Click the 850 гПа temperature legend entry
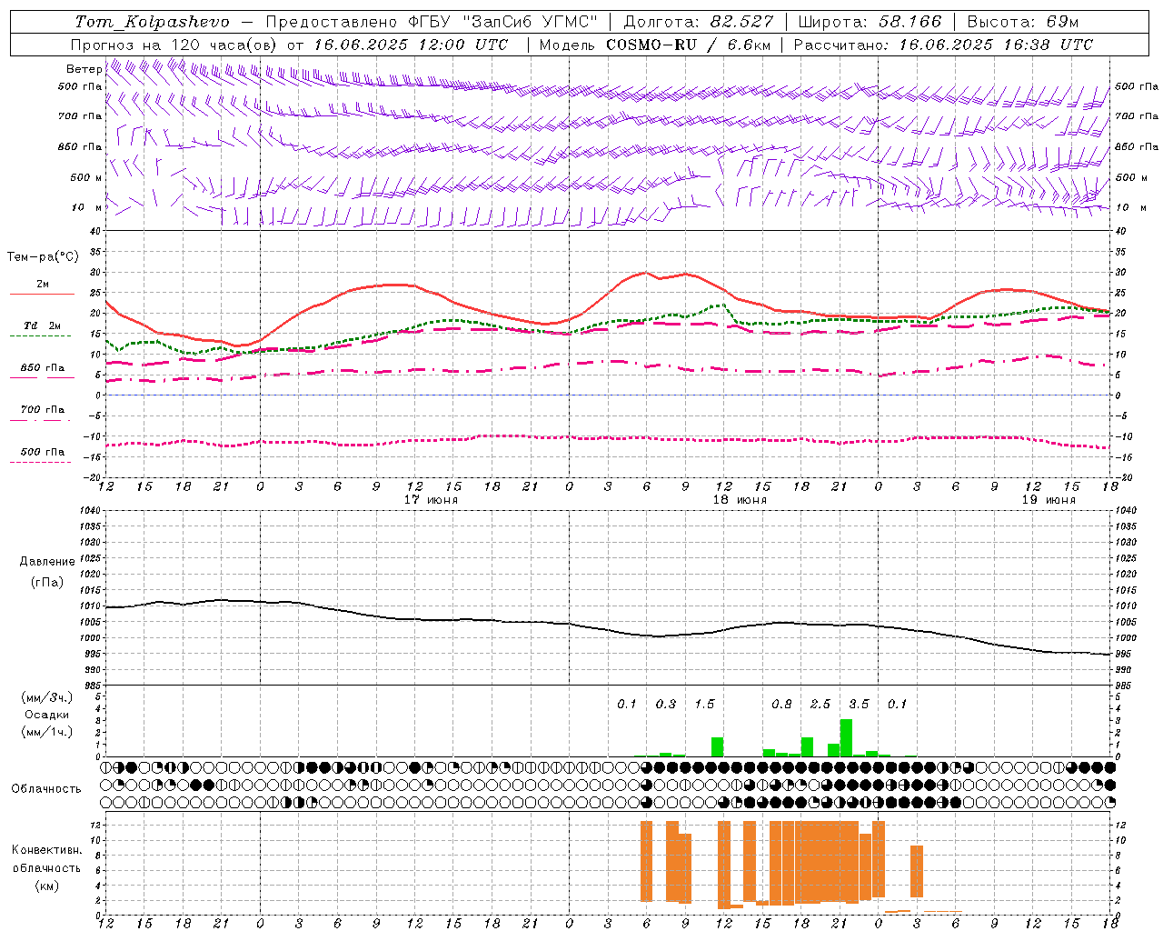 pos(42,368)
